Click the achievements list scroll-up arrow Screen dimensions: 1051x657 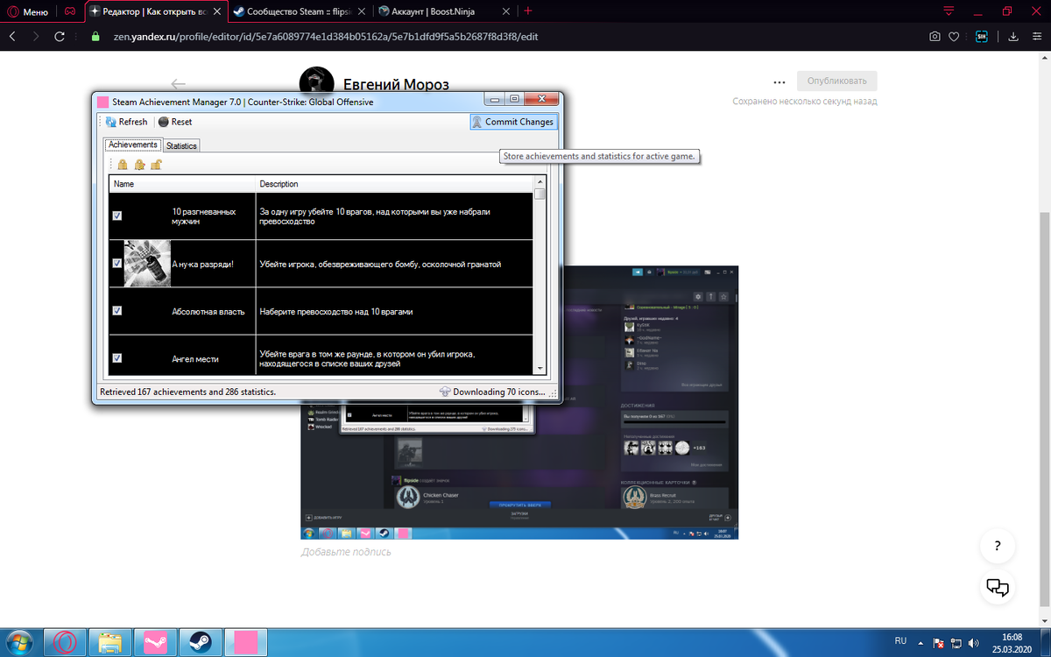point(540,181)
